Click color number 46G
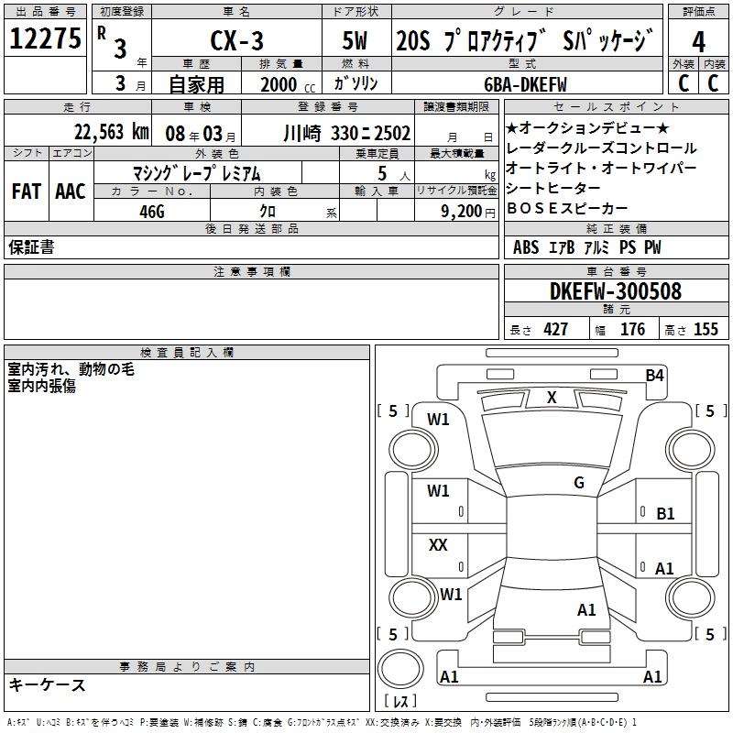This screenshot has width=733, height=733. tap(152, 212)
